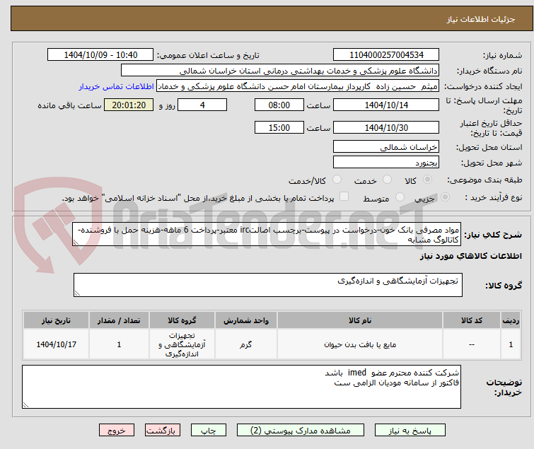This screenshot has width=534, height=449.
Task: Click the remaining time field 20:01:20
Action: click(x=129, y=105)
